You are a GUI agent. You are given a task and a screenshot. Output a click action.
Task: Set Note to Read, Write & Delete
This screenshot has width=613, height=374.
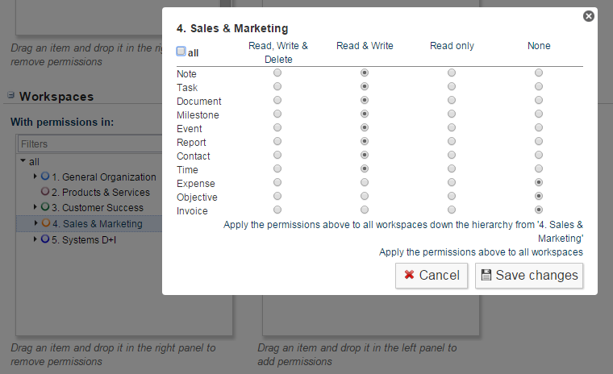coord(277,73)
